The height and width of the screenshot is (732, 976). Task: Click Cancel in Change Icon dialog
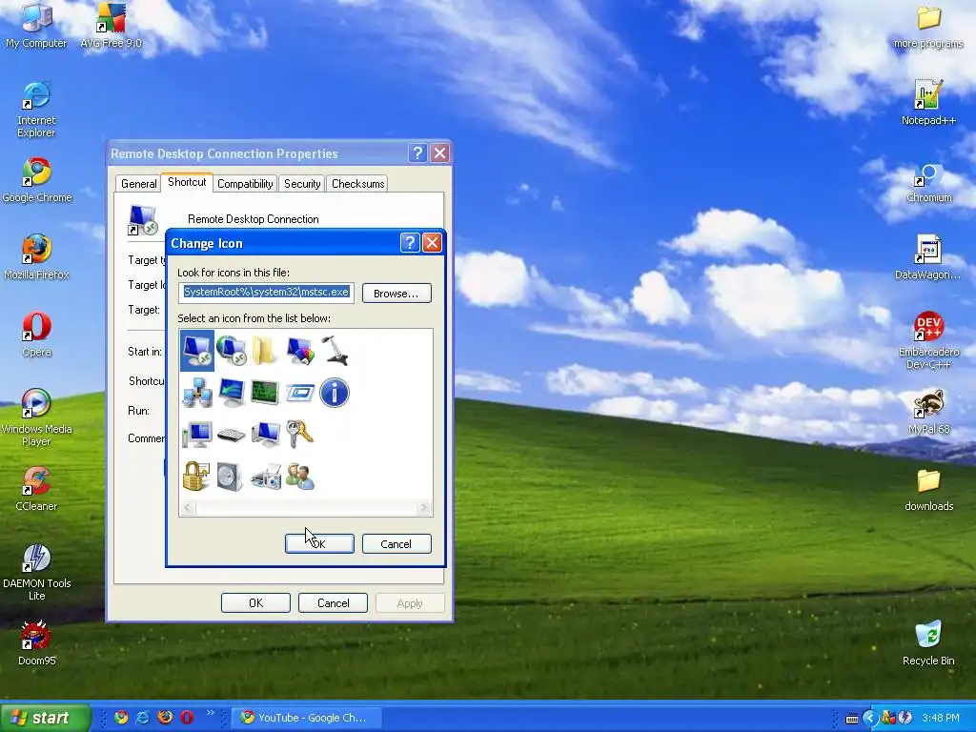point(396,543)
